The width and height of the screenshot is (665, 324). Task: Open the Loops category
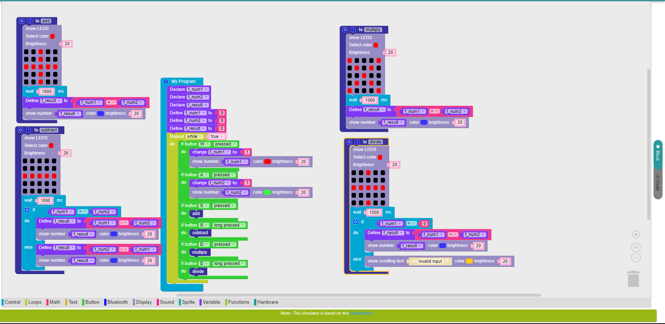35,302
